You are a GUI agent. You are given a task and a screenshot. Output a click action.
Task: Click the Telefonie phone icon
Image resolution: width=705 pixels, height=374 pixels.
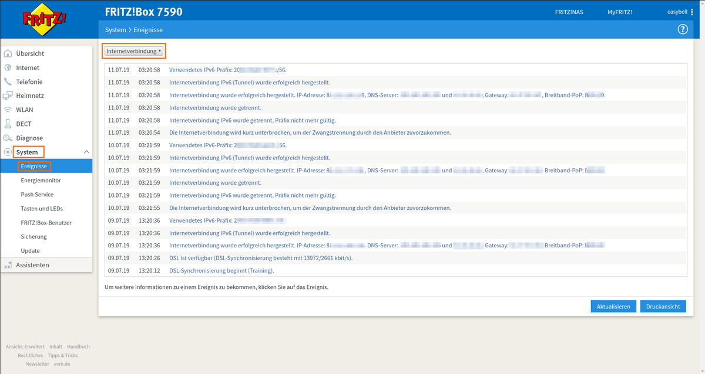point(8,82)
